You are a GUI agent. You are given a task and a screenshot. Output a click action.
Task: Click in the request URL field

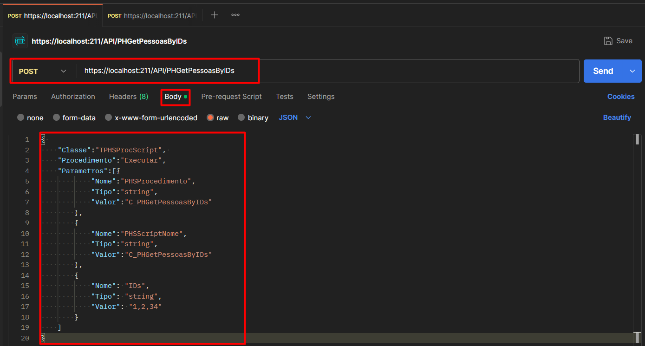[328, 71]
